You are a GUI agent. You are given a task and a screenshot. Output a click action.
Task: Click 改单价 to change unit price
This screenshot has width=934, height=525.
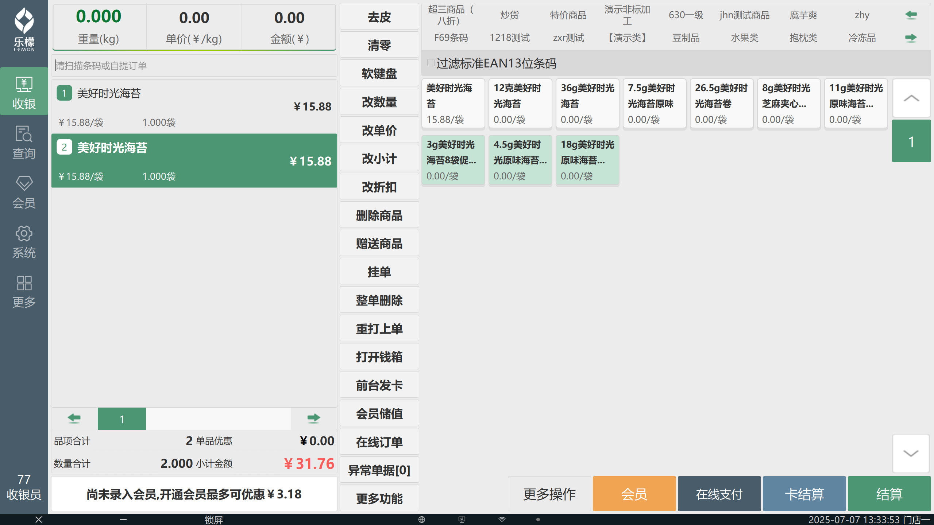click(x=379, y=130)
